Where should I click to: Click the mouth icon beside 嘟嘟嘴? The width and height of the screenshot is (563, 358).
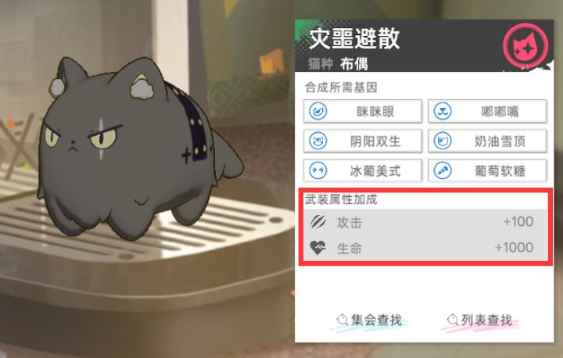pos(443,111)
